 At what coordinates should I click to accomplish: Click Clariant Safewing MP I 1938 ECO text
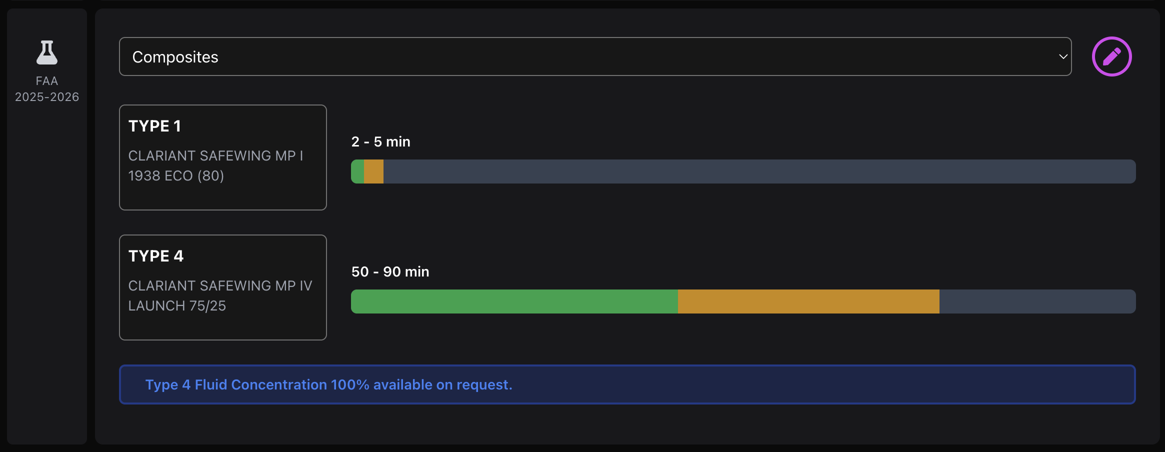point(215,165)
